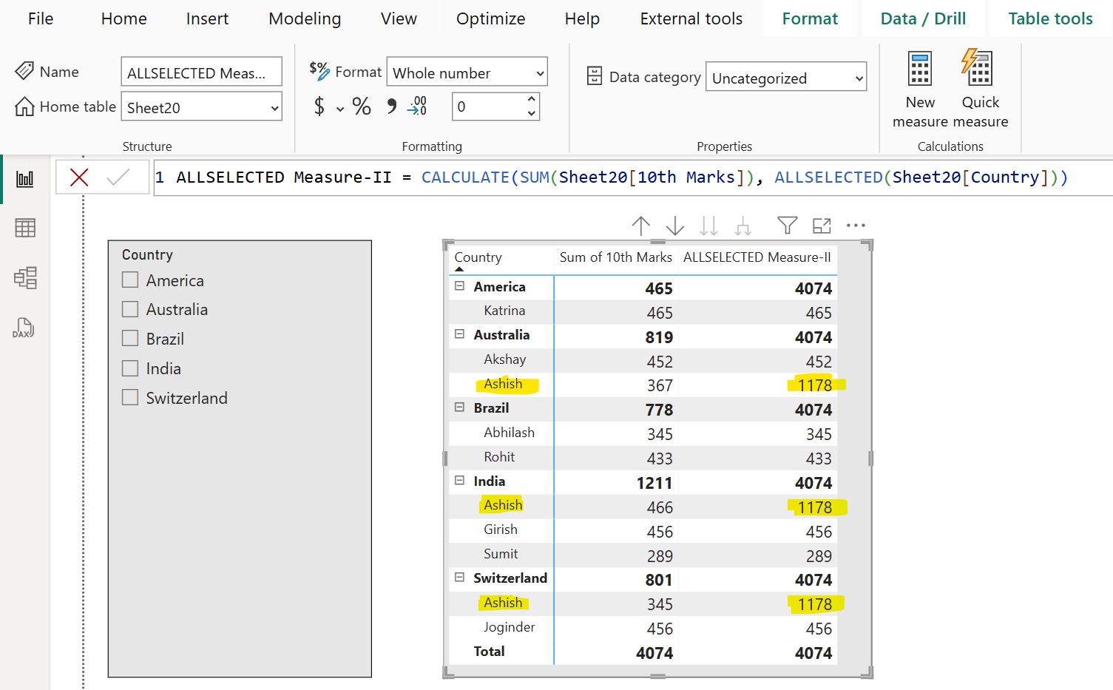Viewport: 1113px width, 690px height.
Task: Switch to Data view in left sidebar
Action: point(24,228)
